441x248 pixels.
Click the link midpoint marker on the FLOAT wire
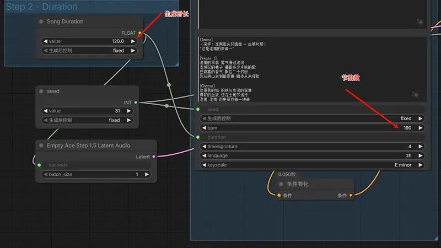pyautogui.click(x=169, y=85)
